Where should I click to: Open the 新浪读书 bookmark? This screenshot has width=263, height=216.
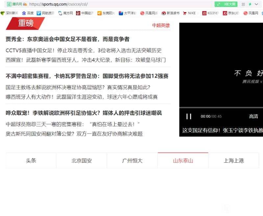(x=170, y=13)
